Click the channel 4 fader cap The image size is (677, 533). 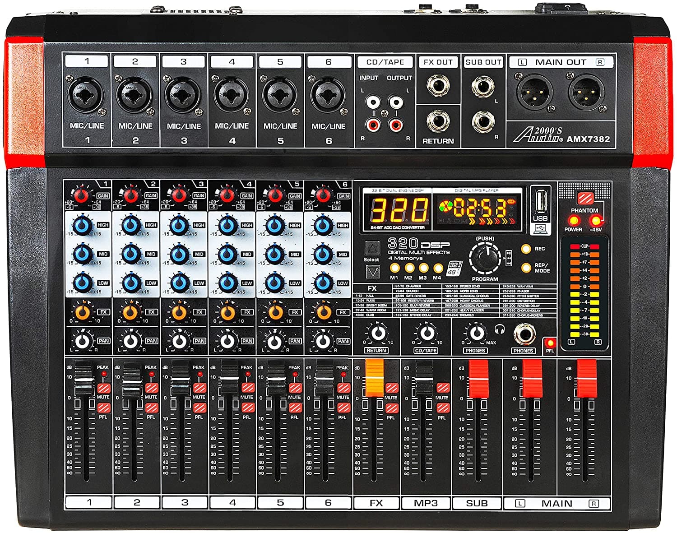pos(229,378)
